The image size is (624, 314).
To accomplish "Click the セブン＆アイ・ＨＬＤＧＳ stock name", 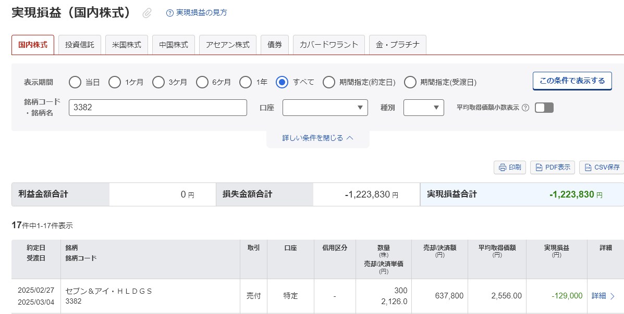I will [x=108, y=291].
